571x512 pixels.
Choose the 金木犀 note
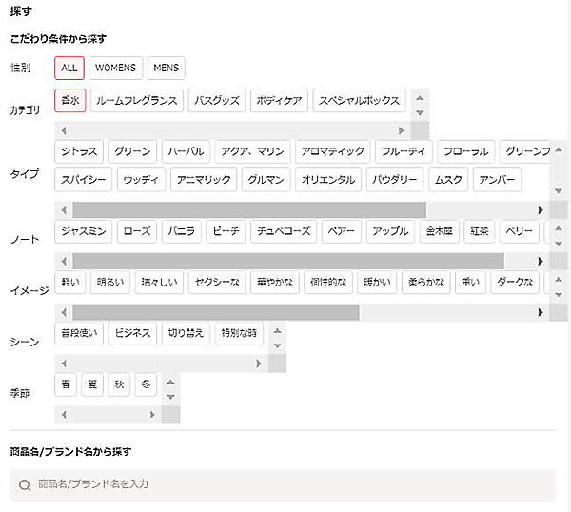click(439, 231)
